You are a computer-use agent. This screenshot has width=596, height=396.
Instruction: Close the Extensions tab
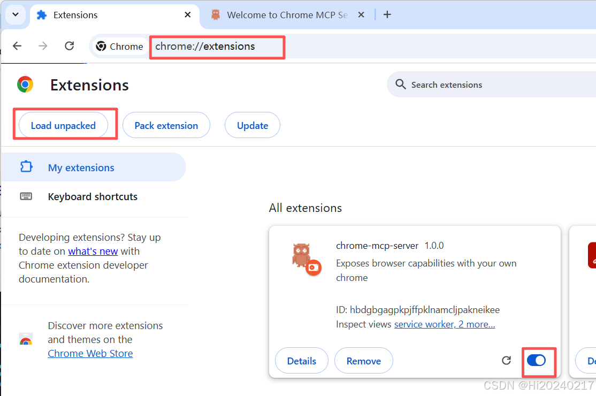point(187,15)
